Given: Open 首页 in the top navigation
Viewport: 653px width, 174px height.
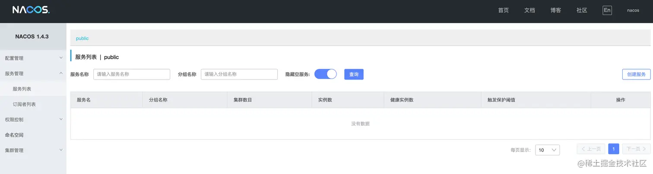Looking at the screenshot, I should 503,10.
